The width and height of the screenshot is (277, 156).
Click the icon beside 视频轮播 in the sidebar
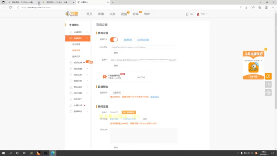point(71,63)
